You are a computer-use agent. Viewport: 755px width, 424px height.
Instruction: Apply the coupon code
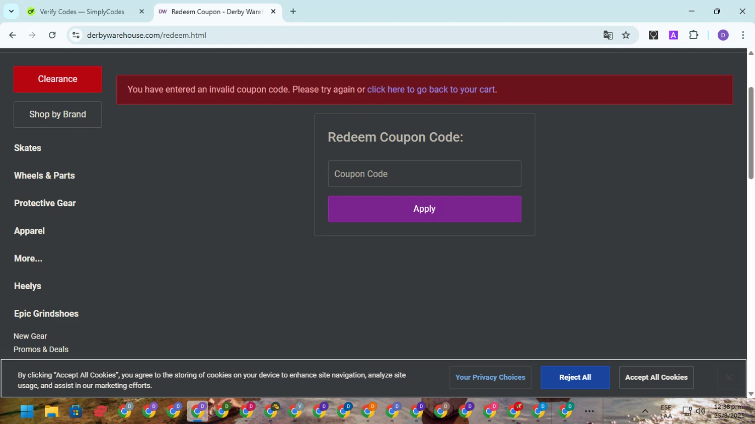click(x=424, y=209)
